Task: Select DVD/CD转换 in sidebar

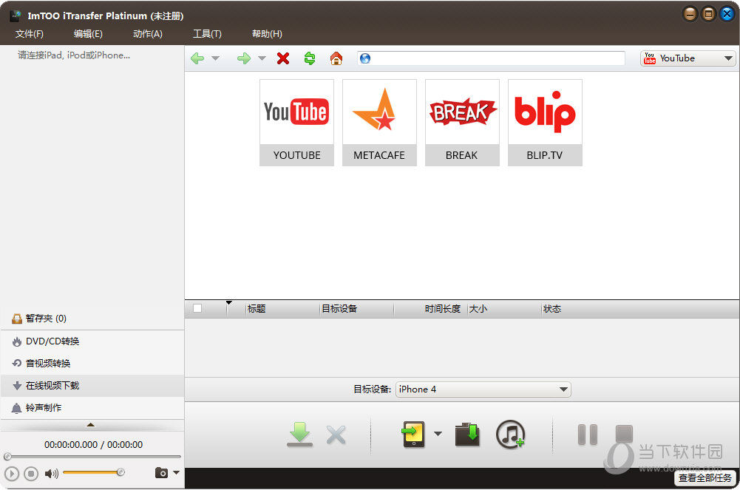Action: (92, 341)
